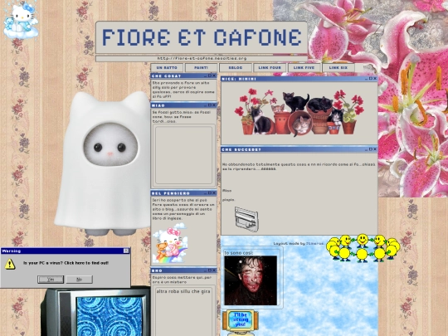Screen dimensions: 448x336
Task: Click the 'Sto provando a fare un sito' text
Action: [183, 90]
